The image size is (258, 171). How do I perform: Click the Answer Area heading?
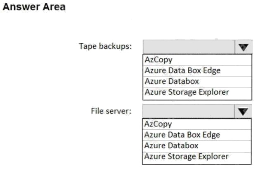pos(34,7)
